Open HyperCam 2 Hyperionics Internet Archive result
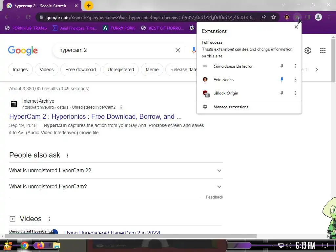The width and height of the screenshot is (336, 252). click(95, 116)
